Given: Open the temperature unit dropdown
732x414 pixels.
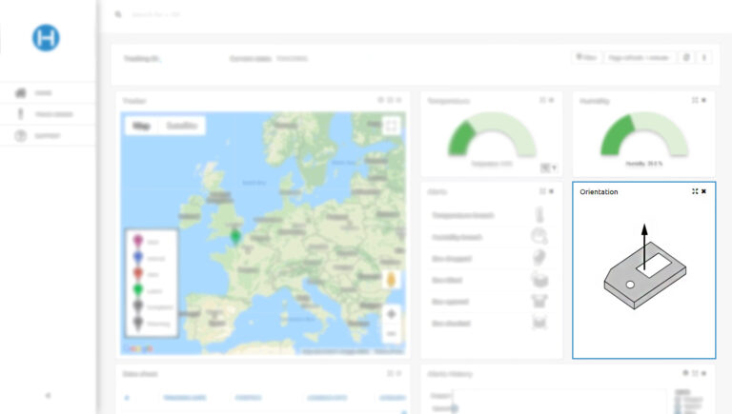Looking at the screenshot, I should (x=549, y=168).
